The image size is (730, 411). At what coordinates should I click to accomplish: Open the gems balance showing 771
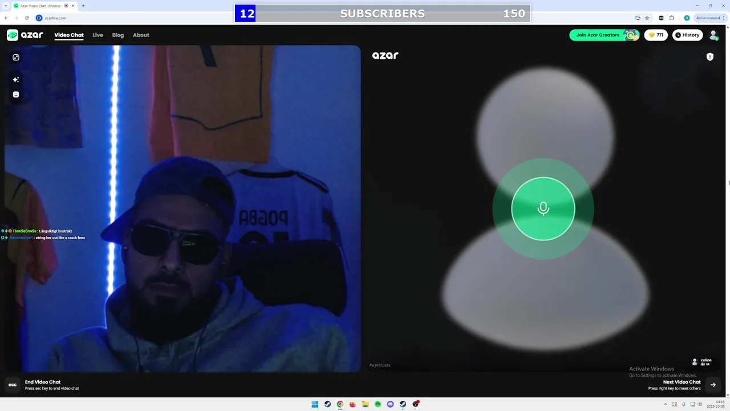[656, 35]
